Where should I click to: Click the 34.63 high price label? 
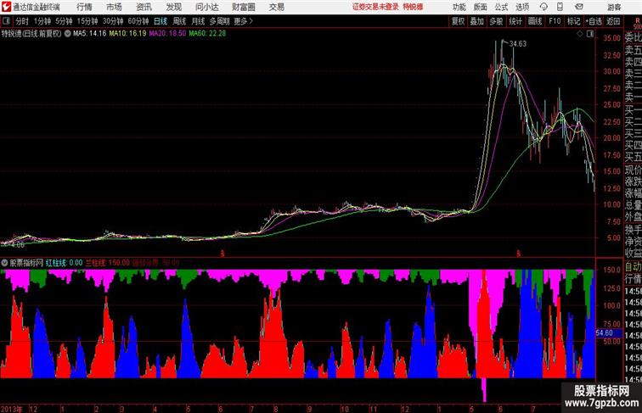(x=518, y=44)
